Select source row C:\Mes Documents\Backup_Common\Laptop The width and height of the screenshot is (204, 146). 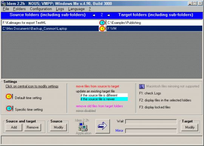click(50, 29)
